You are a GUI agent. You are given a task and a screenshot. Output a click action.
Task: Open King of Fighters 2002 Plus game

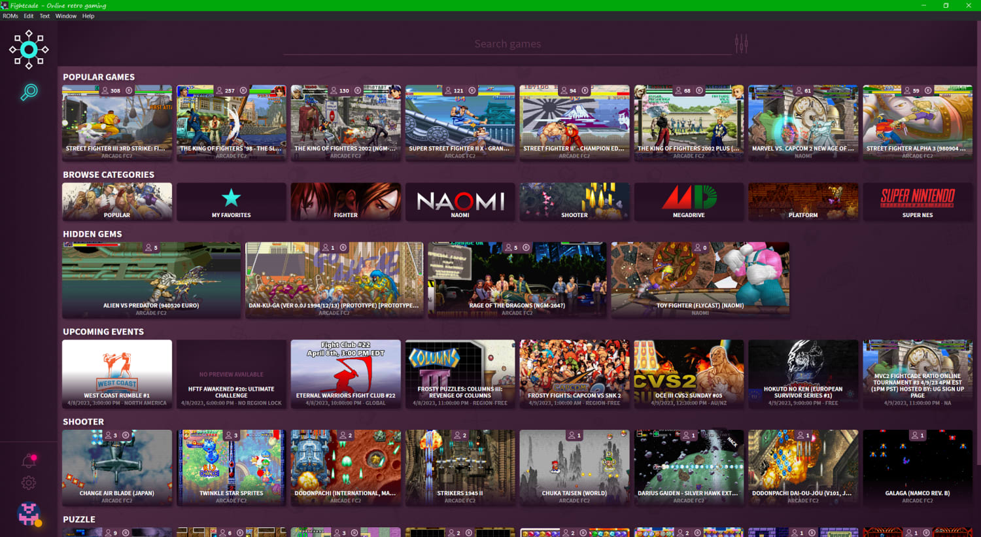coord(689,122)
